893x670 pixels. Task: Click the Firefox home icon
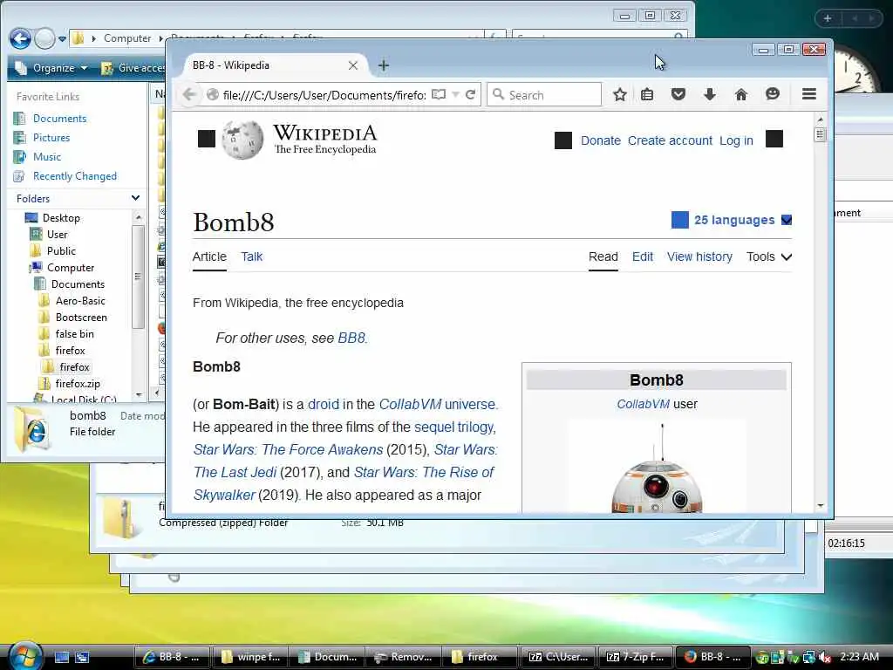click(x=741, y=94)
